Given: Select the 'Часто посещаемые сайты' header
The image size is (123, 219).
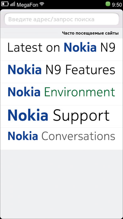Looking at the screenshot, I should [90, 33].
